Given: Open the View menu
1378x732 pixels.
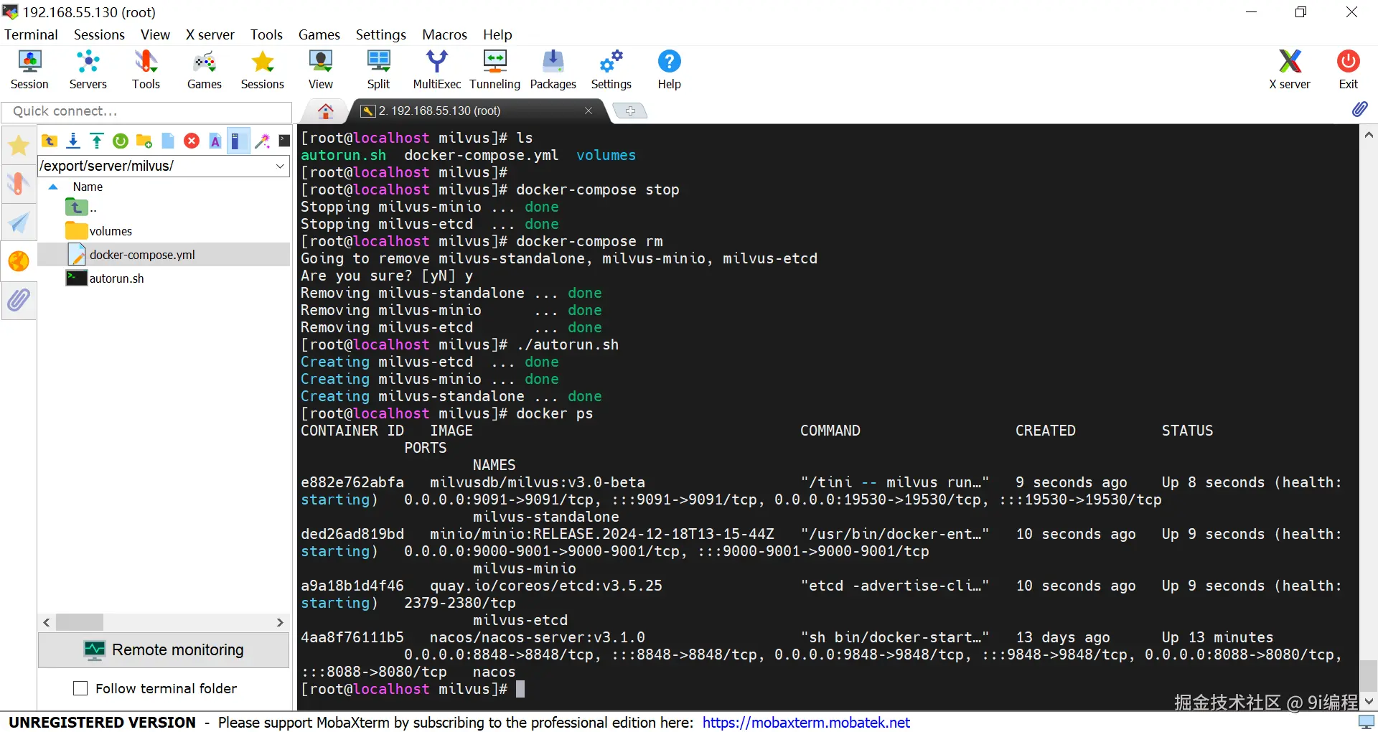Looking at the screenshot, I should (x=155, y=34).
